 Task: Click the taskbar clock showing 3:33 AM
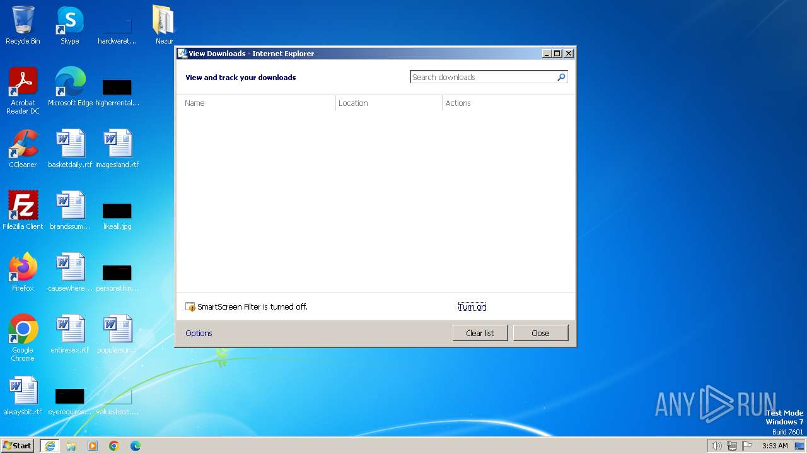point(775,446)
